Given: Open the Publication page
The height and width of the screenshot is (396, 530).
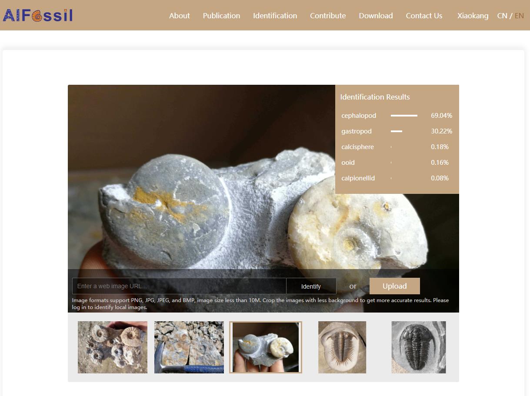Looking at the screenshot, I should [221, 16].
